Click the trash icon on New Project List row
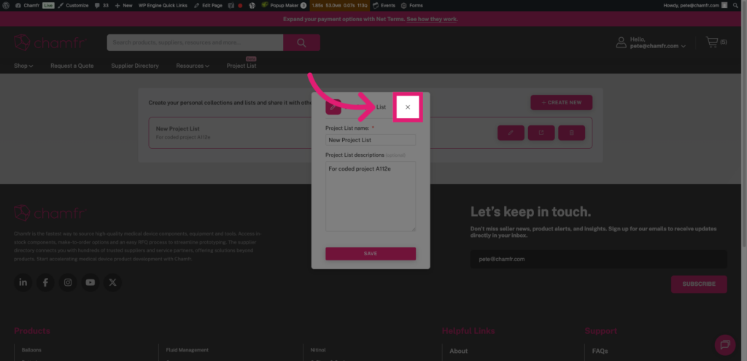Screen dimensions: 747x361 [x=572, y=133]
